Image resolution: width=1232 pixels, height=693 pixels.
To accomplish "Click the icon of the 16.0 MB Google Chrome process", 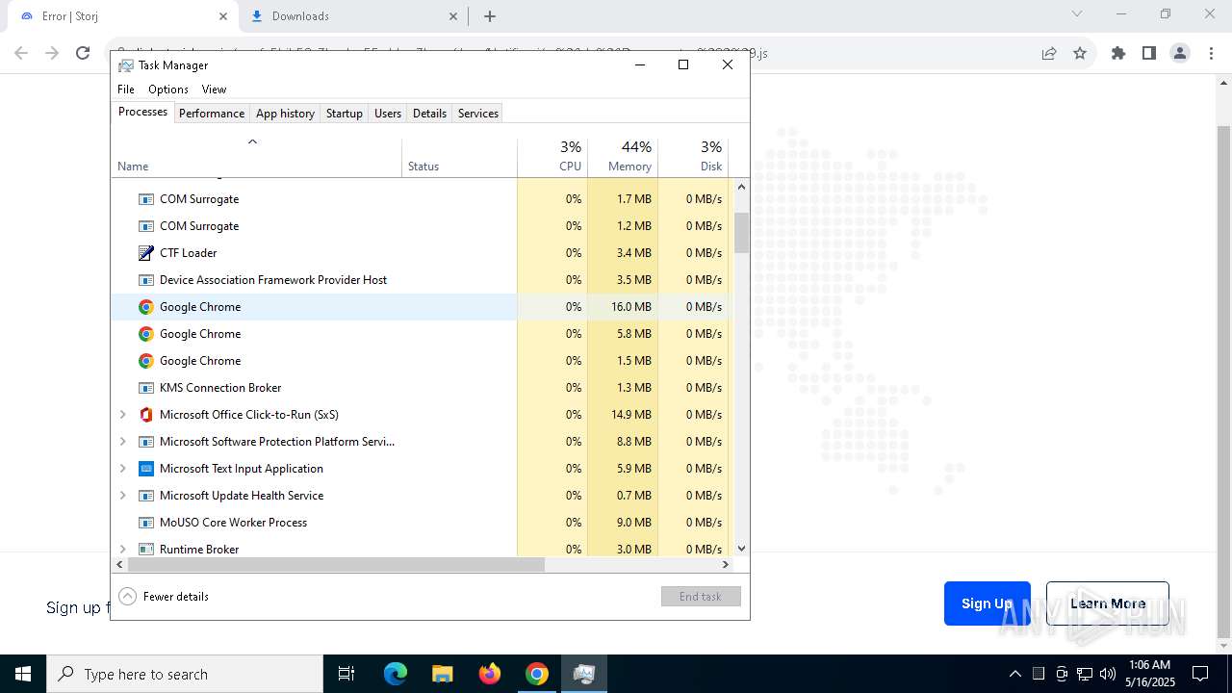I will pyautogui.click(x=146, y=307).
